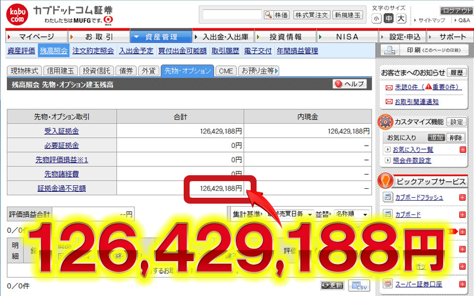
Task: Click the カブボードフラッシュ service icon
Action: (x=387, y=197)
